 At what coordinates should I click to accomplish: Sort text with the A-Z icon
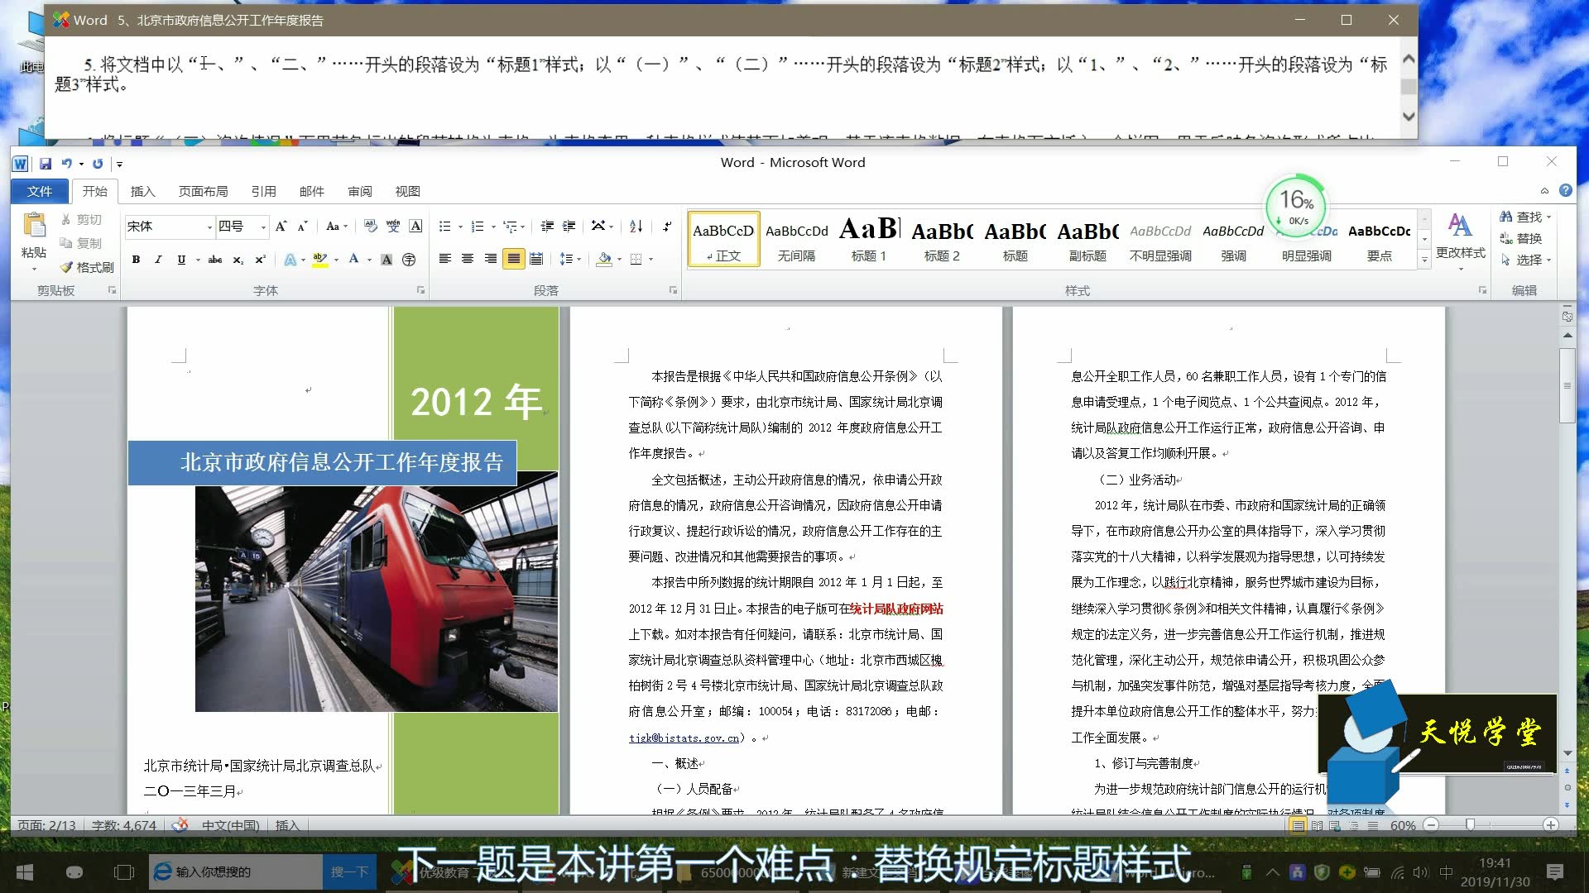(636, 226)
